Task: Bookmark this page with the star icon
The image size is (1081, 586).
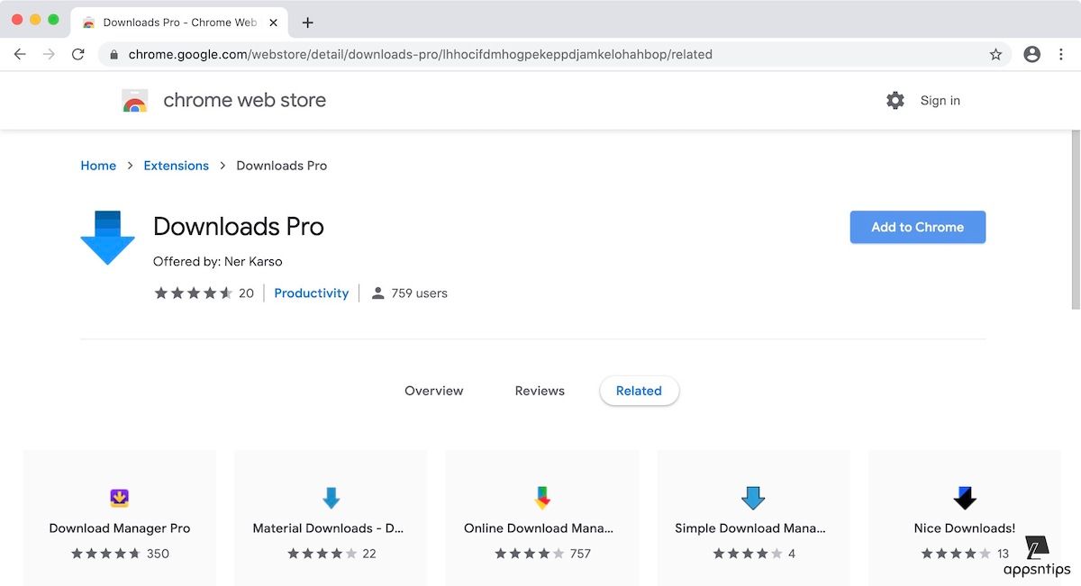Action: pyautogui.click(x=995, y=54)
